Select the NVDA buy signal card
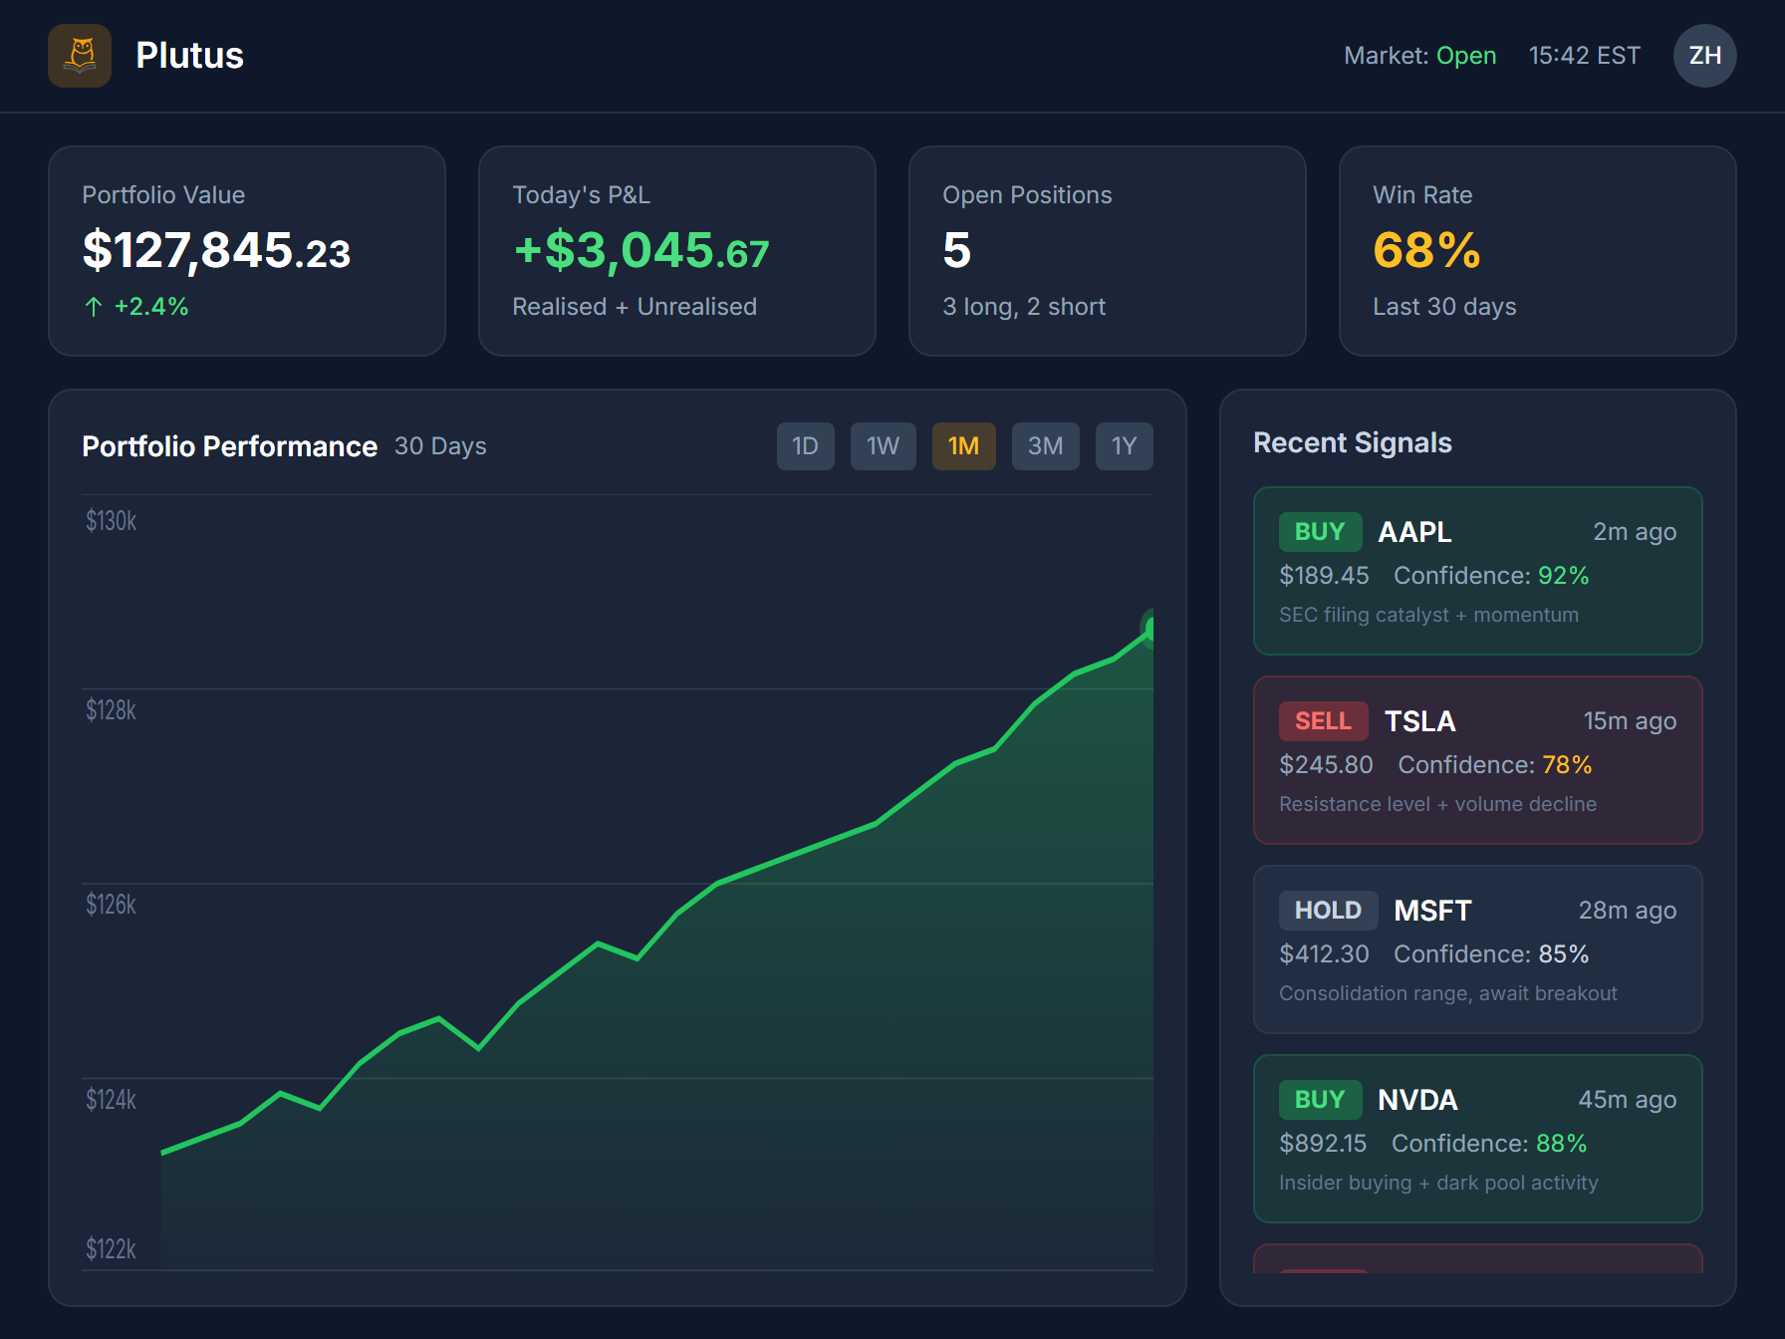This screenshot has height=1339, width=1785. pyautogui.click(x=1477, y=1138)
